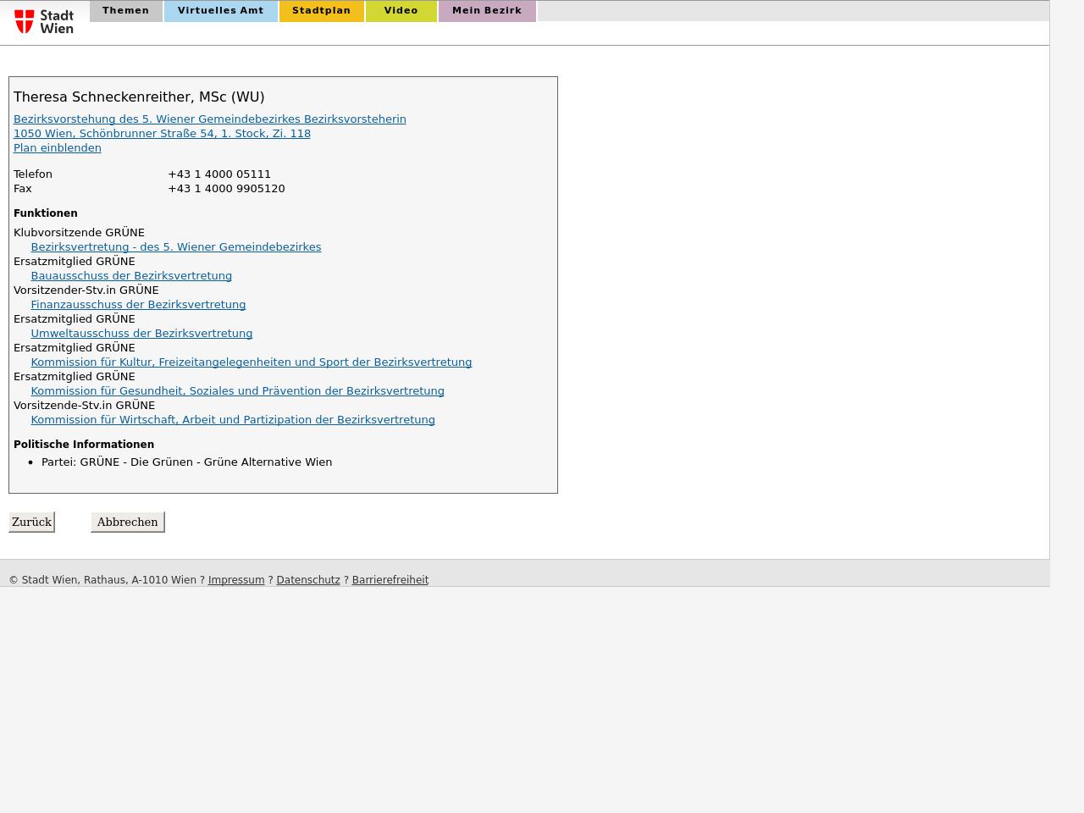
Task: Open Bauausschuss der Bezirksvertretung link
Action: [x=131, y=276]
